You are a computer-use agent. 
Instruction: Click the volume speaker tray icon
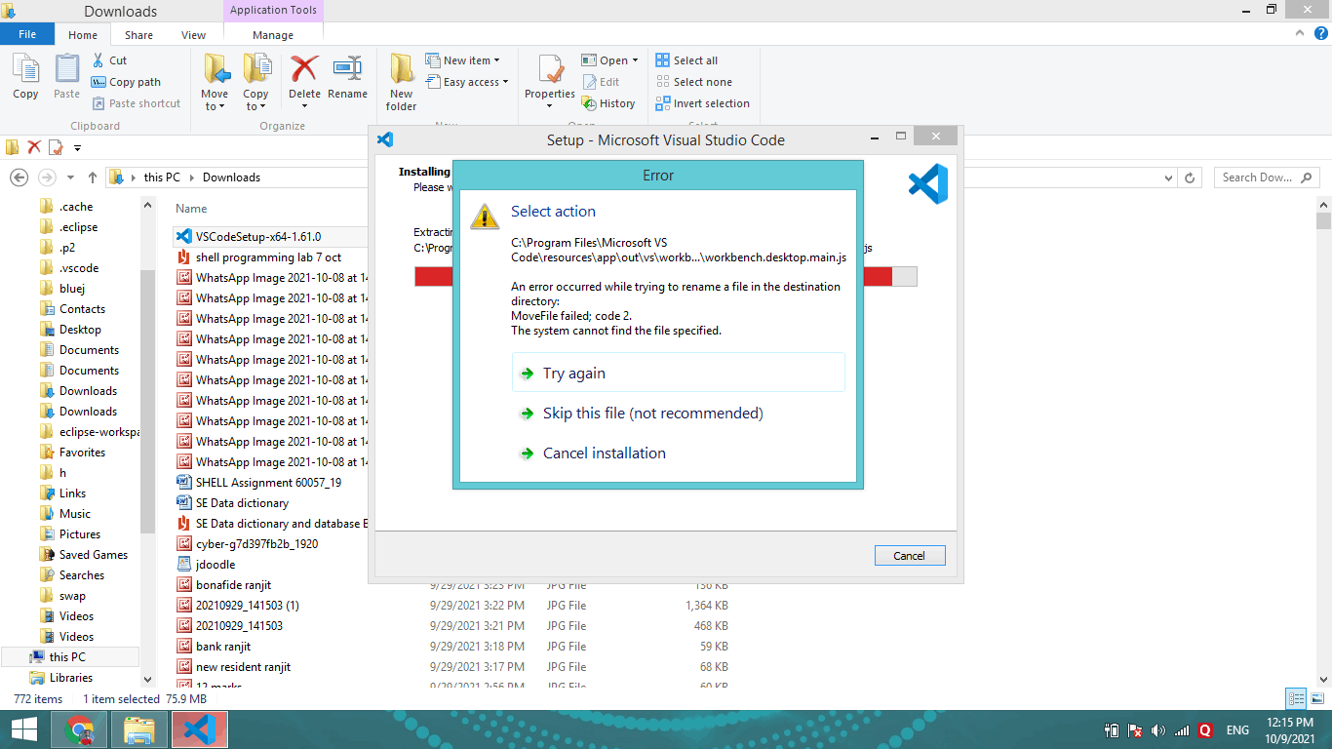(1158, 730)
